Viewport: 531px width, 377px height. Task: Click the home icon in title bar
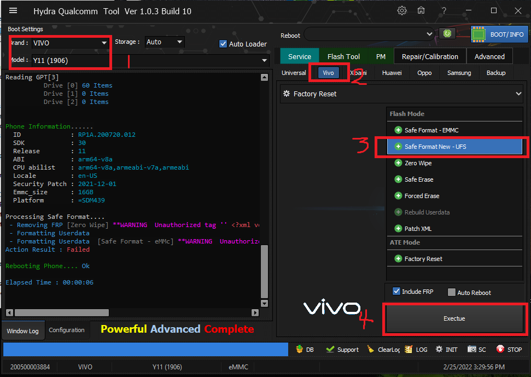coord(421,10)
